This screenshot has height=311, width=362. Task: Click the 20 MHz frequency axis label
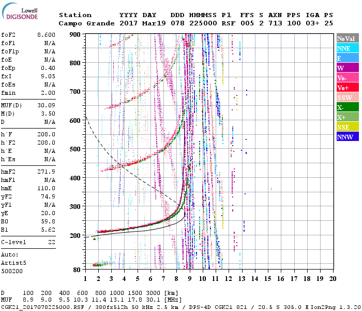click(x=333, y=279)
